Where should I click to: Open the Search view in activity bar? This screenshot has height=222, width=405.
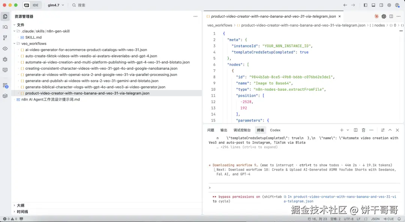[x=5, y=27]
